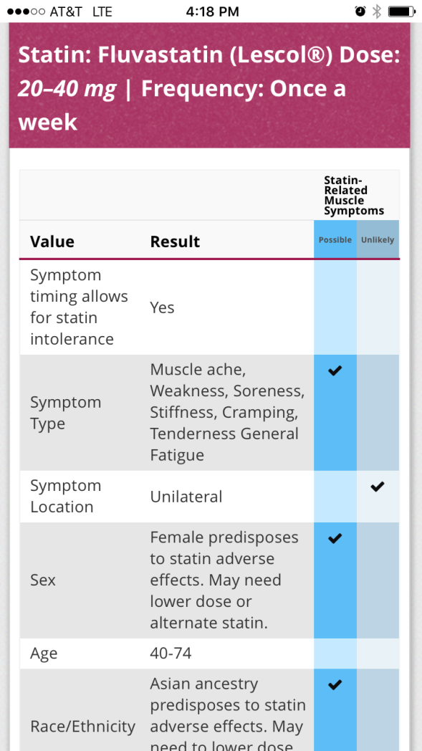This screenshot has height=751, width=422.
Task: Open the Unlikely column header
Action: coord(378,240)
